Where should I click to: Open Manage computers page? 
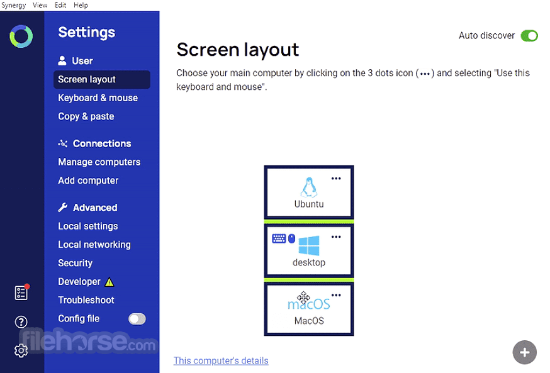99,162
